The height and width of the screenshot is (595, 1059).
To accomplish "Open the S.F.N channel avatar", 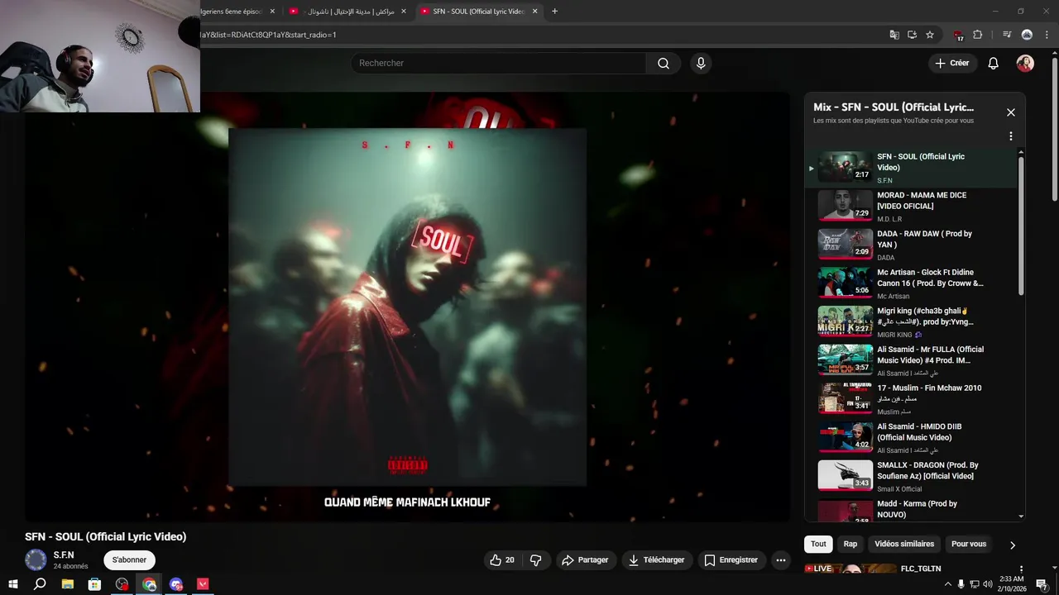I will tap(36, 560).
